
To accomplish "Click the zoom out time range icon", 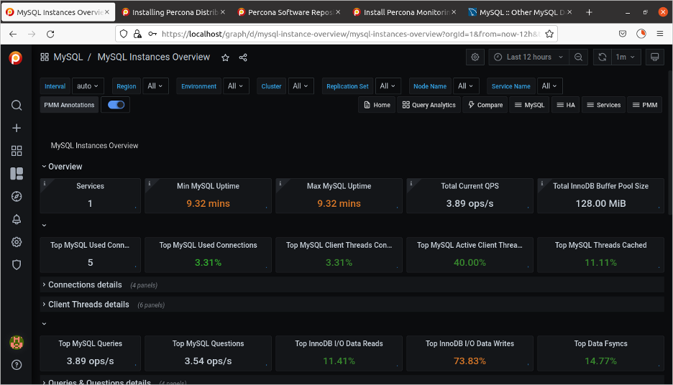I will [578, 57].
